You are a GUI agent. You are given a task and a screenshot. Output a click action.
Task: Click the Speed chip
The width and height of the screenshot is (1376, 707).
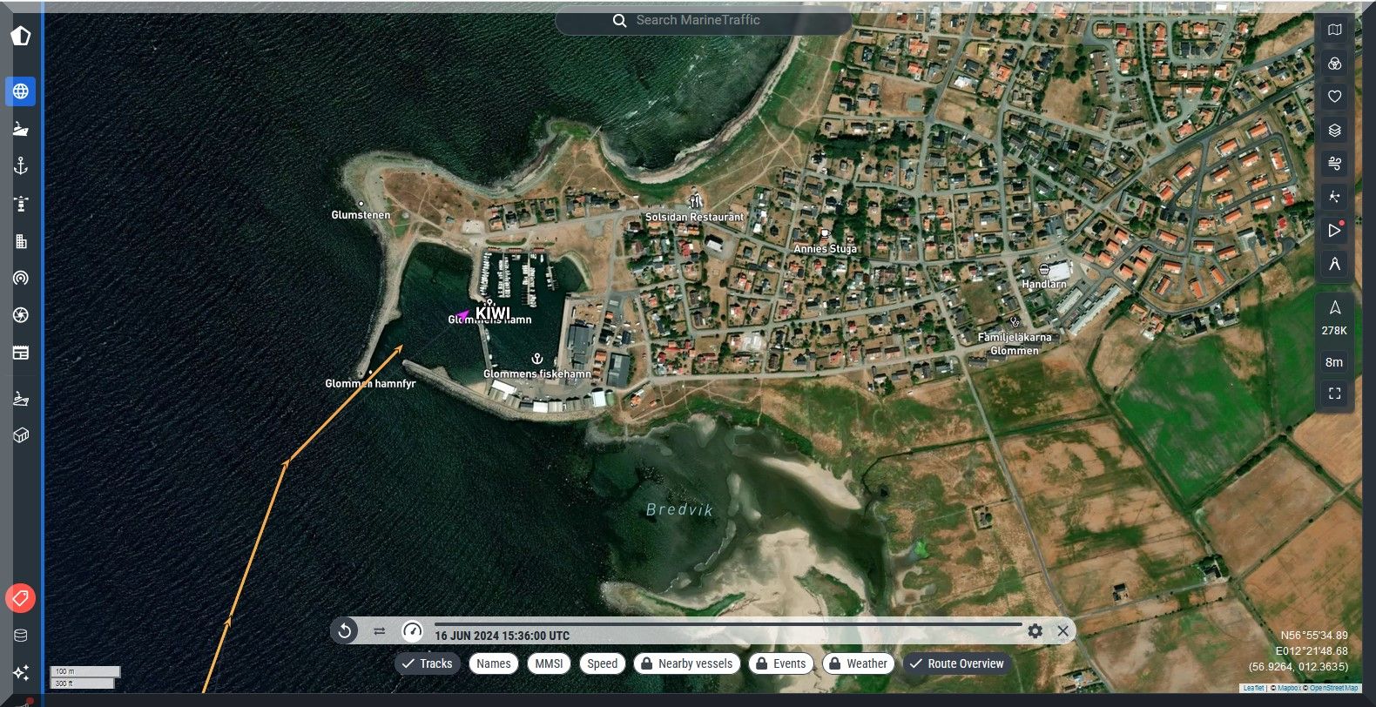(602, 663)
